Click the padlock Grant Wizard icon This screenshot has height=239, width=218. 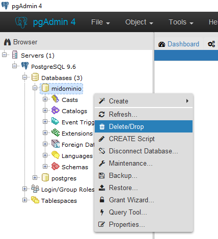(x=102, y=200)
